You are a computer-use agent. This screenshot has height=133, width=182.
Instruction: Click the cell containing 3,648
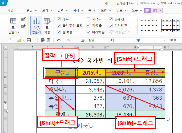[90, 90]
